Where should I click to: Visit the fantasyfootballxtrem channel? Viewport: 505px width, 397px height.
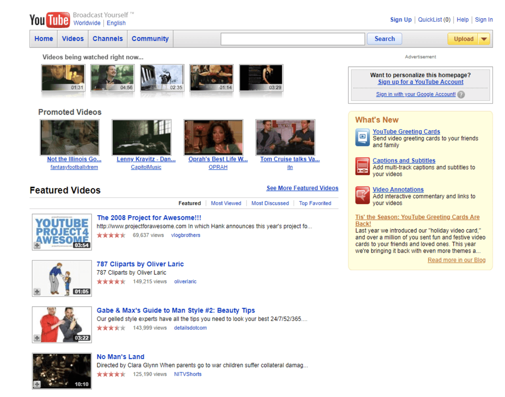74,167
